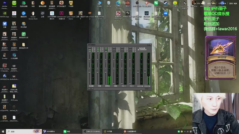The height and width of the screenshot is (134, 239).
Task: Toggle top switch of 混响 channel
Action: point(114,48)
